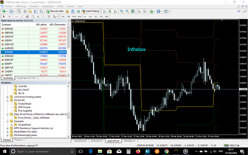Switch to the Favoris navigator tab
Viewport: 248px width, 155px height.
(x=18, y=140)
